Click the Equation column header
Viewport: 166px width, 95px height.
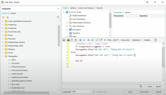click(143, 16)
